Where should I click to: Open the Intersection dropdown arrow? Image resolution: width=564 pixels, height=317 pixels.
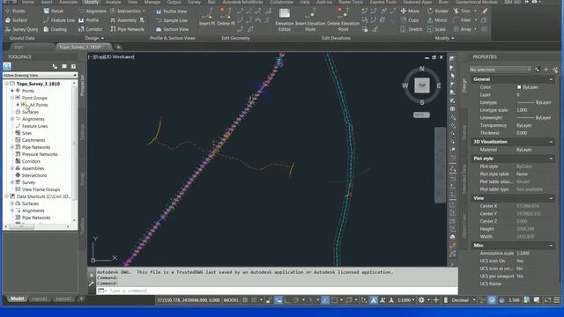click(144, 11)
